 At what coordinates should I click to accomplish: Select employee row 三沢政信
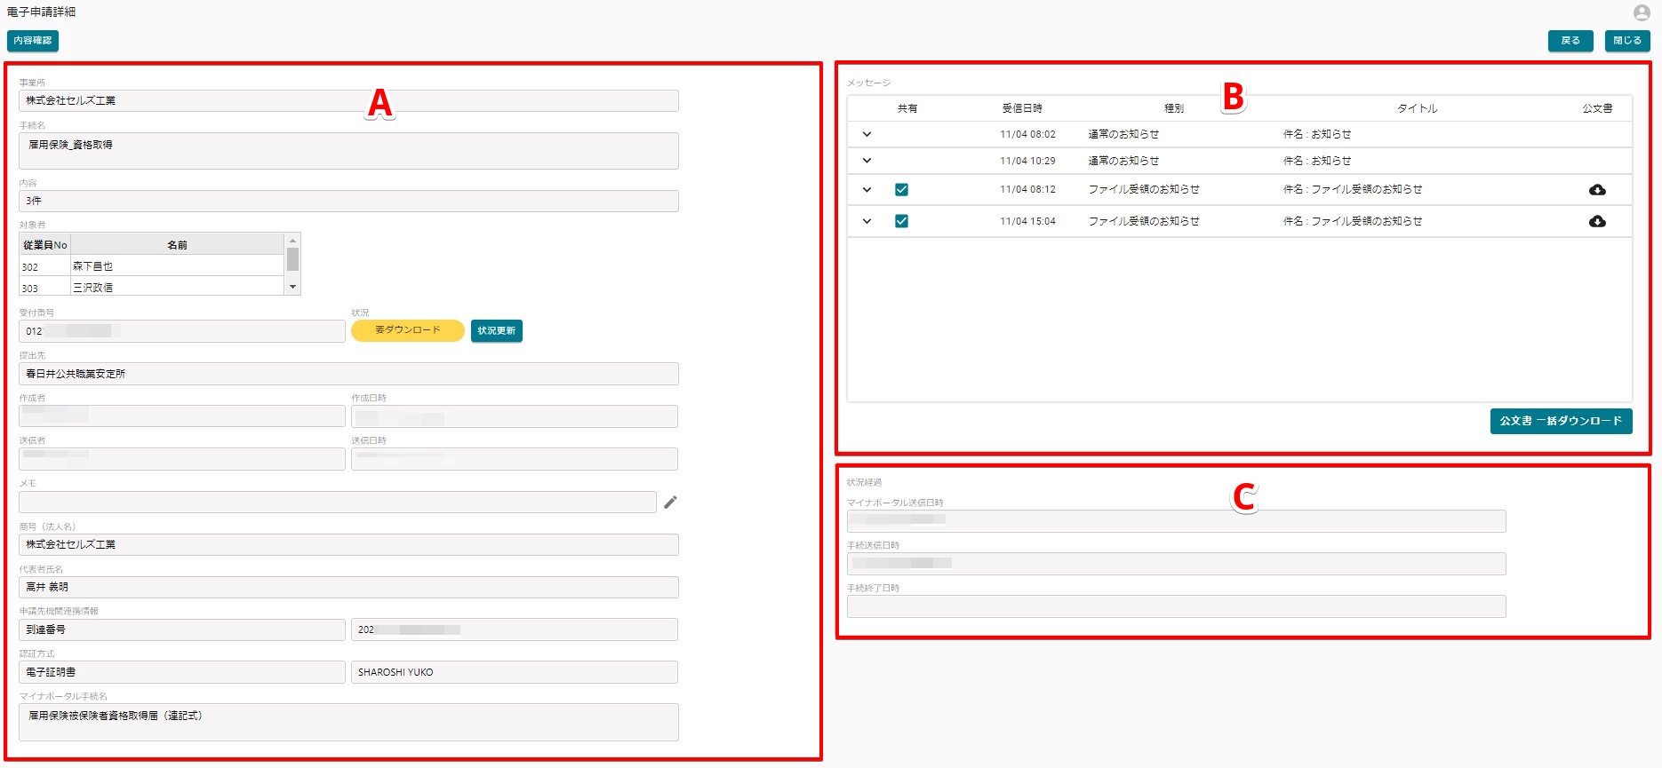click(152, 287)
